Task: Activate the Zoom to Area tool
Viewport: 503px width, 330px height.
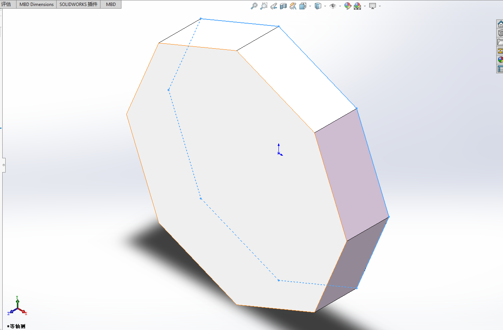Action: tap(264, 6)
